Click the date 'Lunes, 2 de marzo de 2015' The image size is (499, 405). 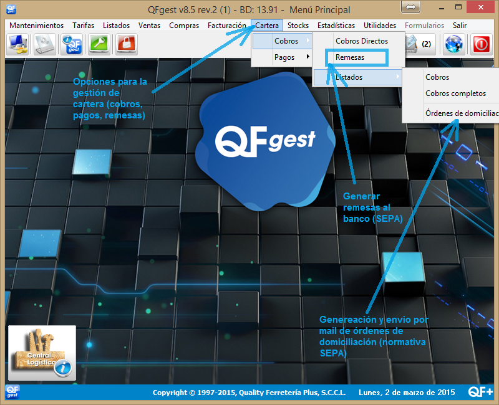click(407, 393)
